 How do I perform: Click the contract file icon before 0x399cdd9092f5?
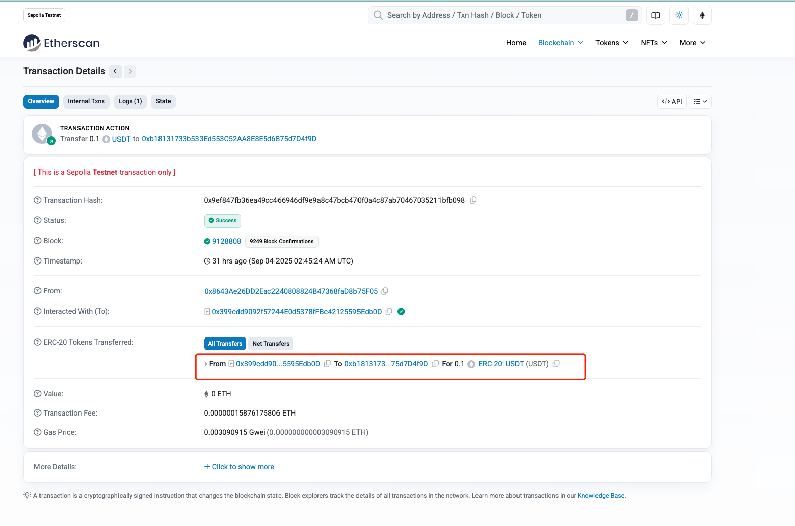point(207,312)
